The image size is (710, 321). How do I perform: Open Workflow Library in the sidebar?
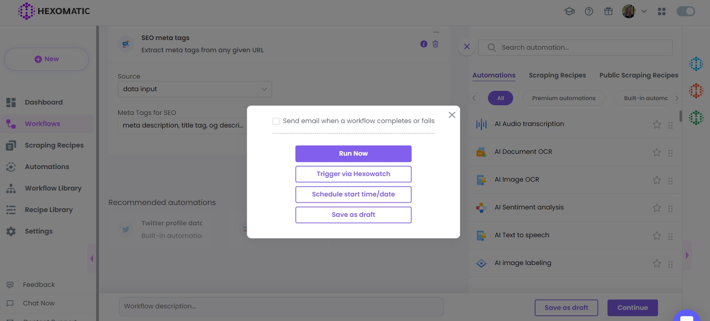point(53,188)
